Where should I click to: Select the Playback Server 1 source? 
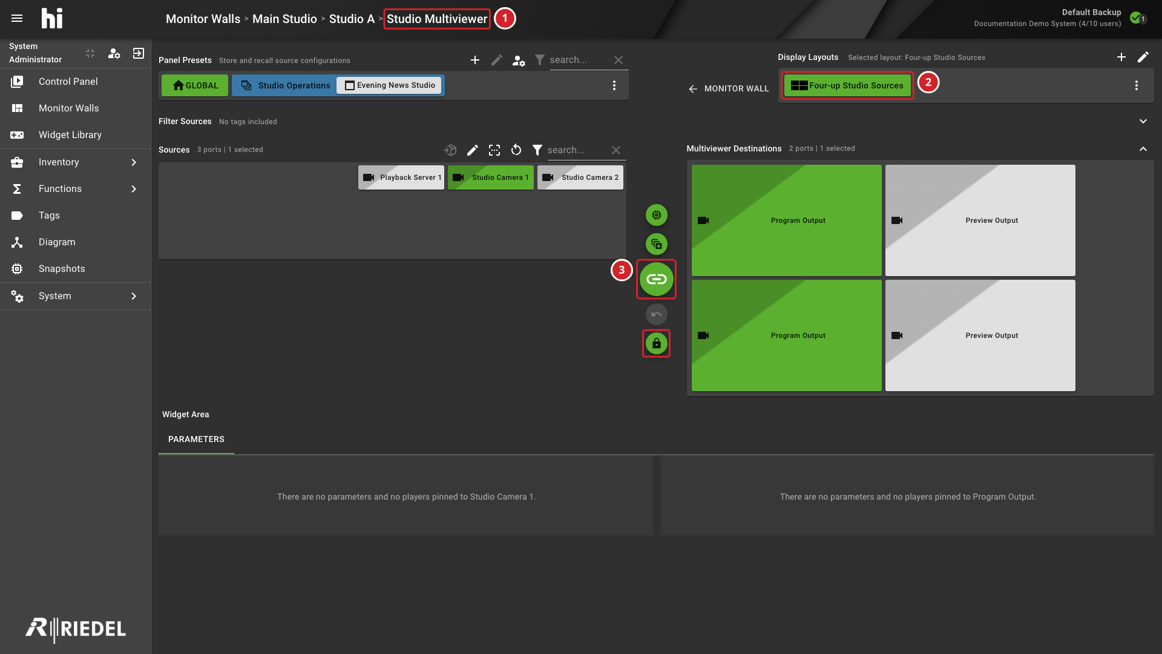pos(401,177)
